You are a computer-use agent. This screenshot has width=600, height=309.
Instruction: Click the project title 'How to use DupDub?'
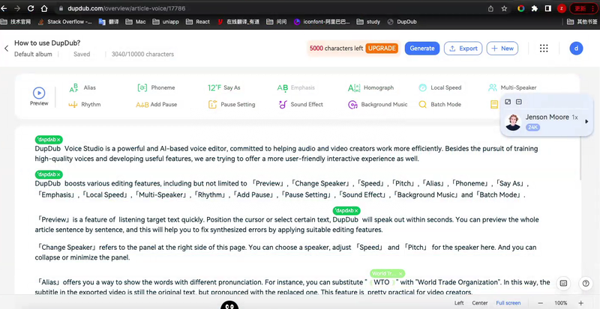47,43
